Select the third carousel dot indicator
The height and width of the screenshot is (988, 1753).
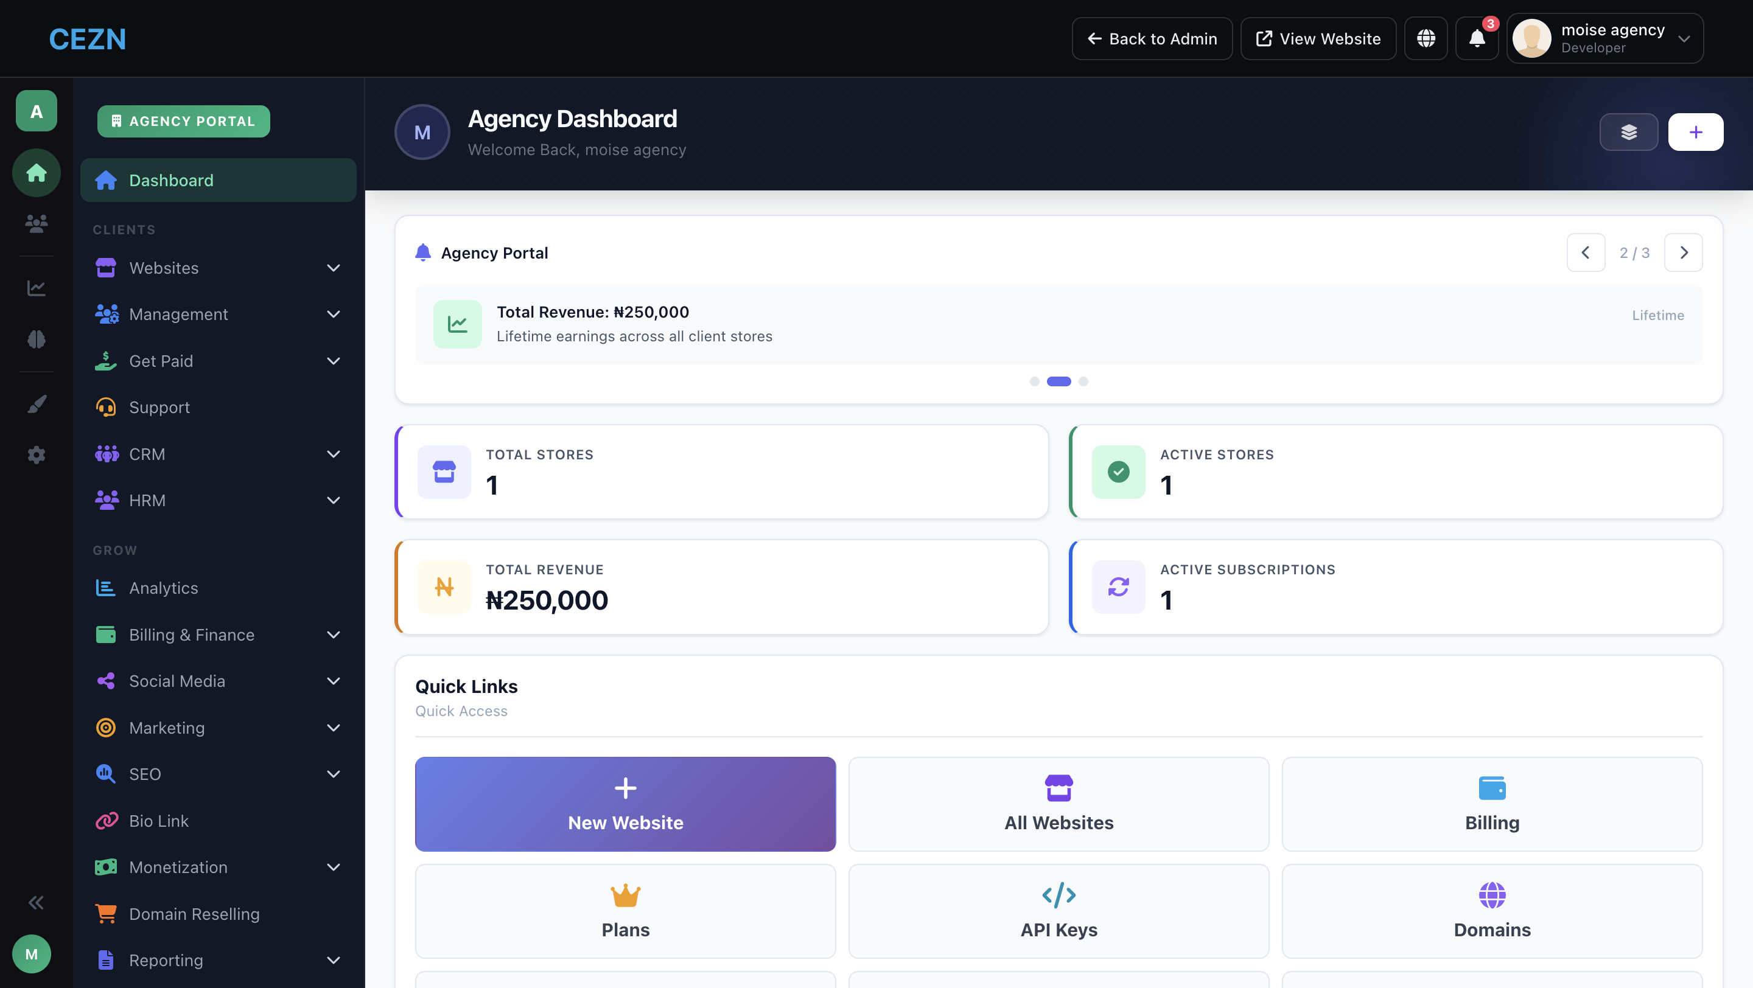pyautogui.click(x=1083, y=381)
